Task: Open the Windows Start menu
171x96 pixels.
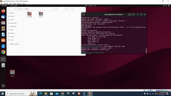Action: point(2,94)
